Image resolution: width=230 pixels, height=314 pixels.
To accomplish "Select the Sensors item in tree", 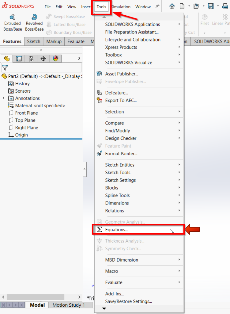I will click(19, 91).
